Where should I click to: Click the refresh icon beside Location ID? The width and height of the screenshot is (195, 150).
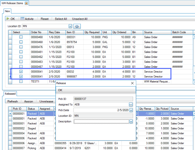click(77, 26)
